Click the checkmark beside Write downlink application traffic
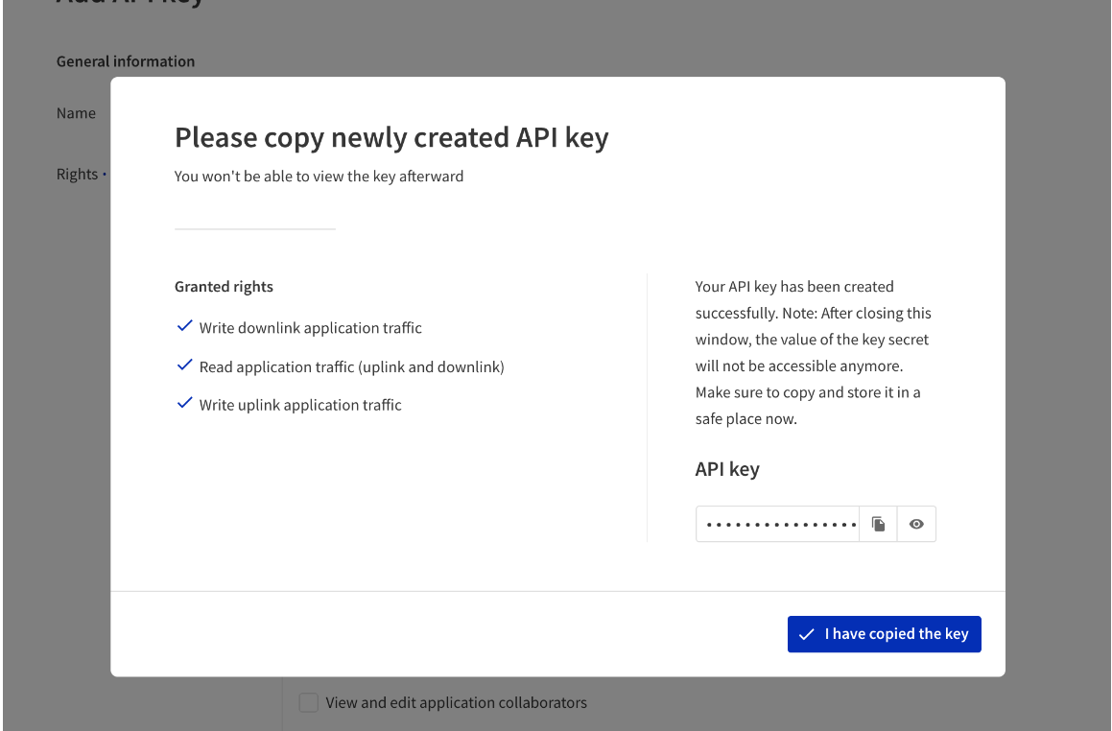This screenshot has width=1112, height=731. pos(184,326)
